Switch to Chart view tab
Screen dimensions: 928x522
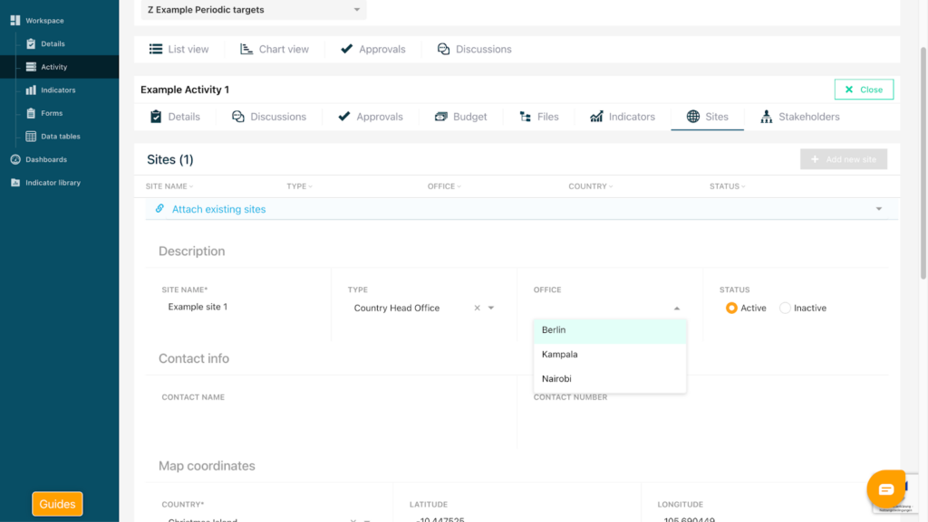pos(274,49)
